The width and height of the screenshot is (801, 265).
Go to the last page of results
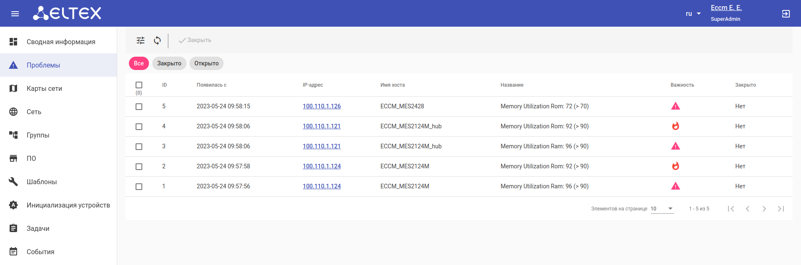[781, 209]
